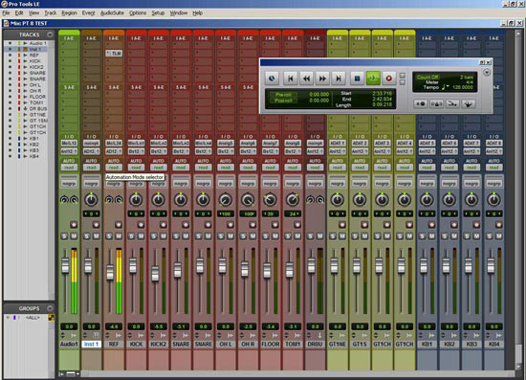Hide the DR BUS track using its show/hide dot
This screenshot has width=526, height=380.
click(11, 109)
